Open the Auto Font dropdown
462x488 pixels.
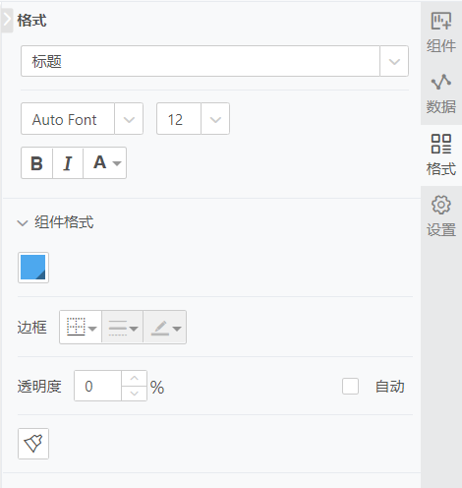point(129,119)
